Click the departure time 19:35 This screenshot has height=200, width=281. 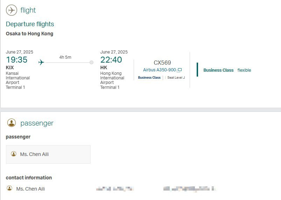(x=17, y=60)
